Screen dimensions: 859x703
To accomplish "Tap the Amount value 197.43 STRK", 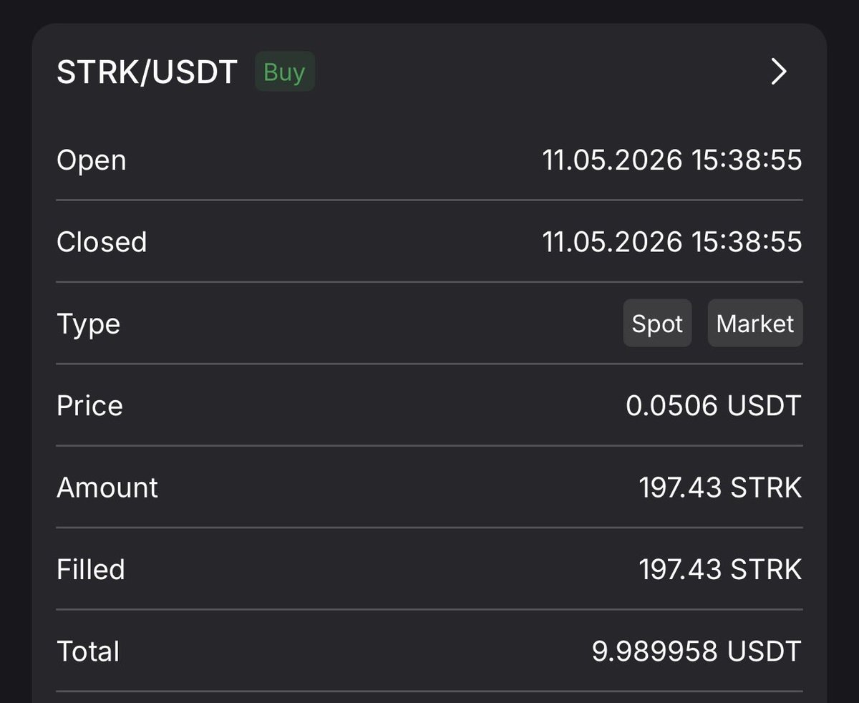I will click(x=720, y=488).
